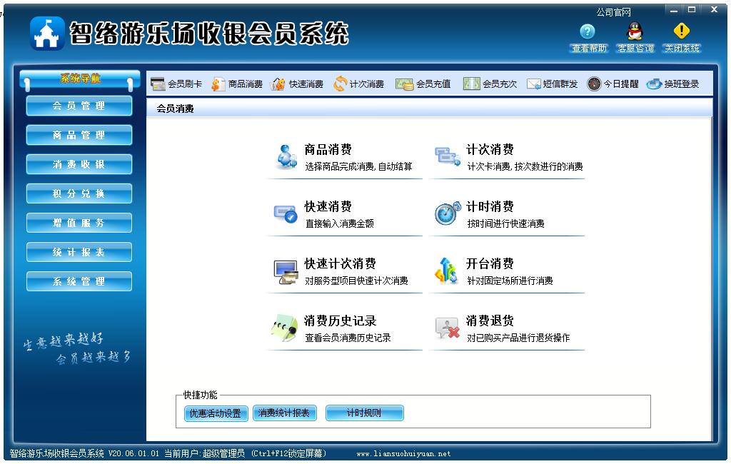This screenshot has width=731, height=464.
Task: Open the 计次消费 heading in main panel
Action: point(490,150)
